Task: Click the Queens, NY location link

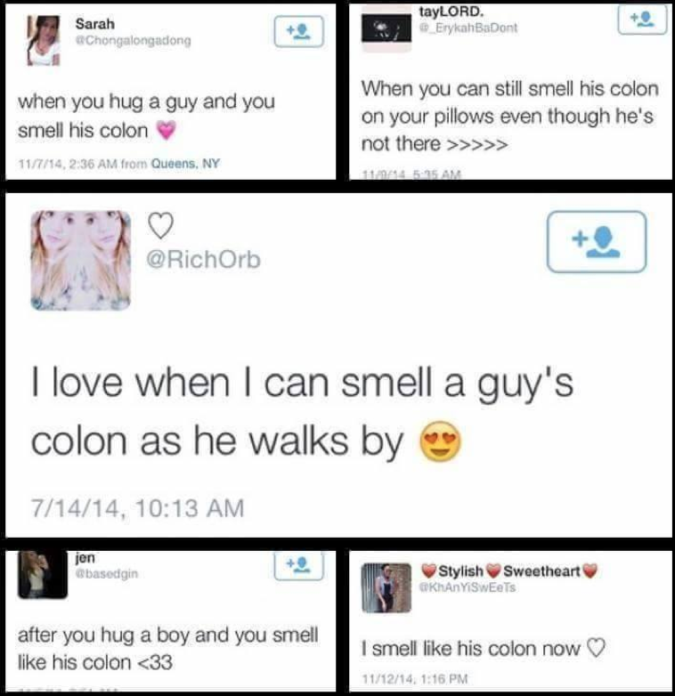Action: [x=185, y=164]
